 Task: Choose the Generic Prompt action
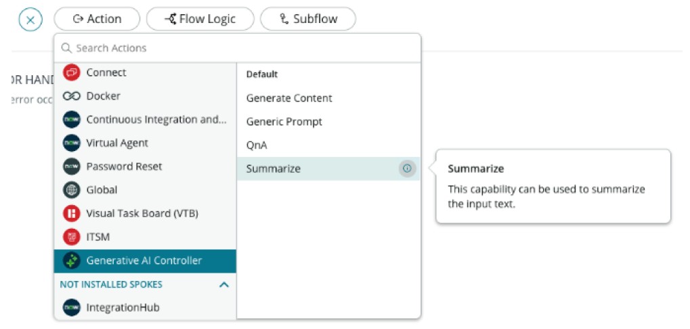coord(284,122)
